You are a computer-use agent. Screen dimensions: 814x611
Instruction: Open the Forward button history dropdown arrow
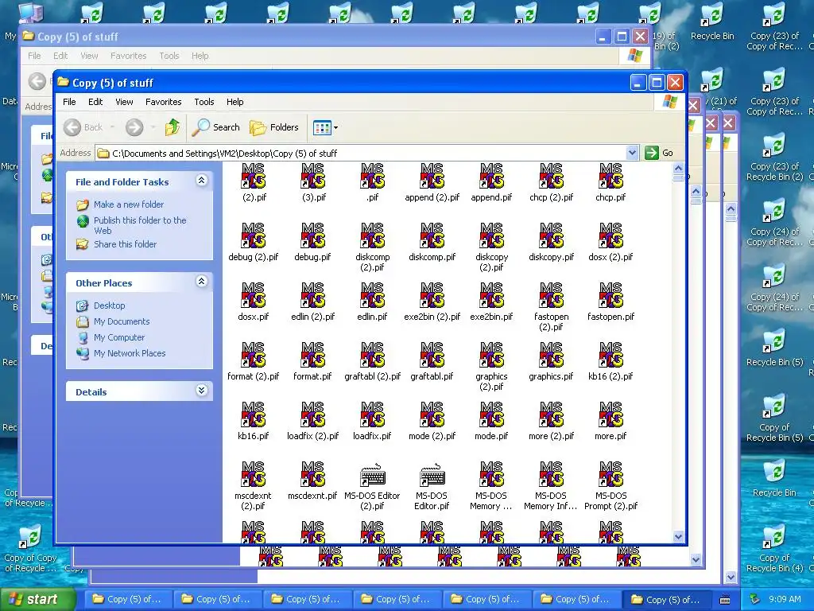click(x=153, y=127)
